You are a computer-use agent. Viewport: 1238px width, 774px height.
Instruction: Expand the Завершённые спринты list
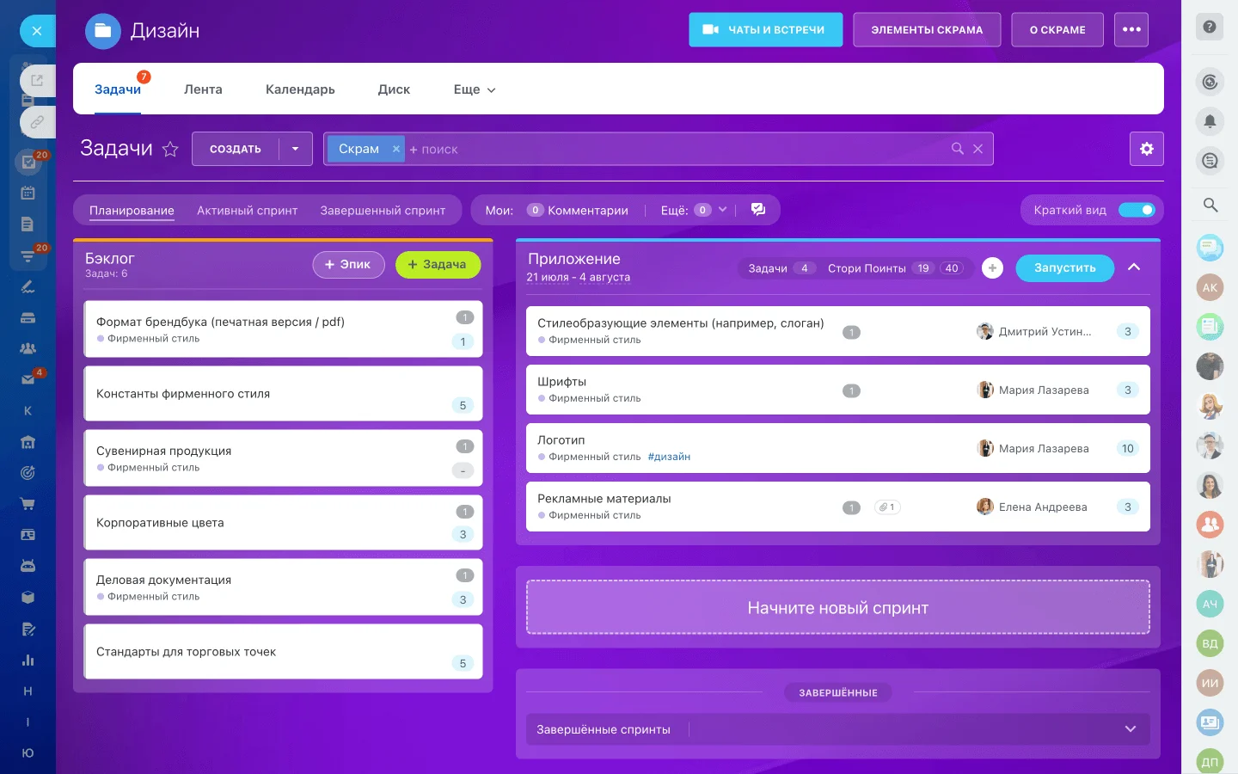1131,728
